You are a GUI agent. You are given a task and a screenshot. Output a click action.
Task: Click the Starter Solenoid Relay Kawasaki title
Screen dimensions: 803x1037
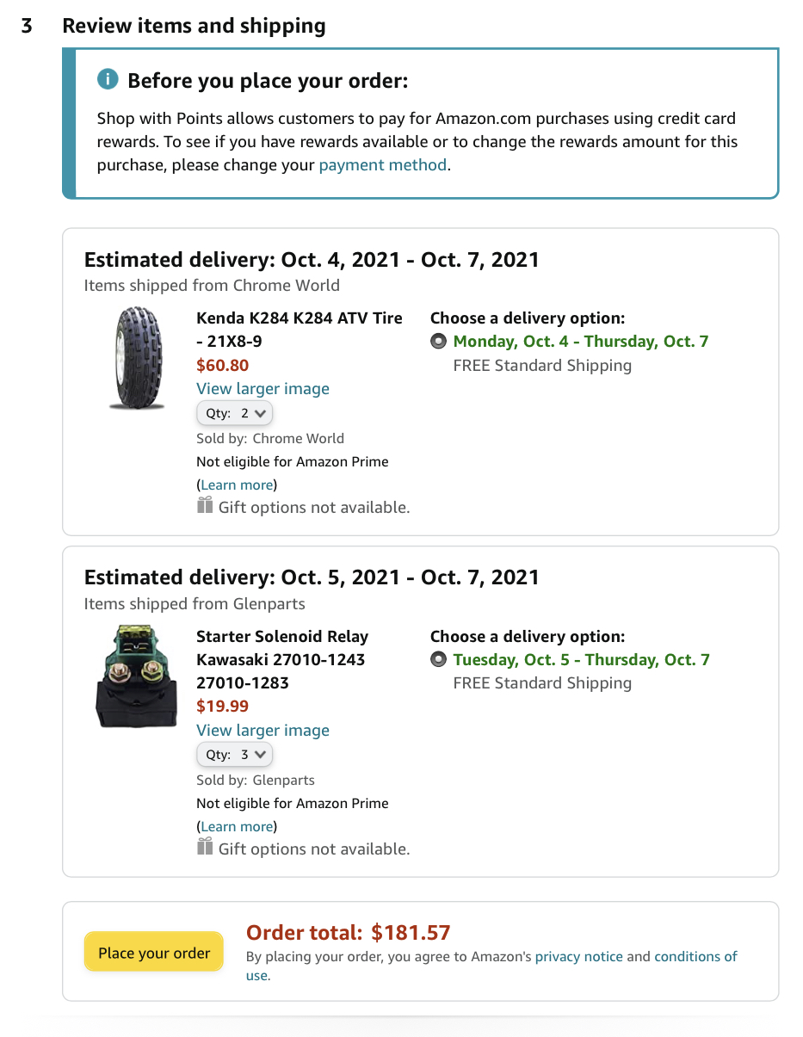[281, 660]
